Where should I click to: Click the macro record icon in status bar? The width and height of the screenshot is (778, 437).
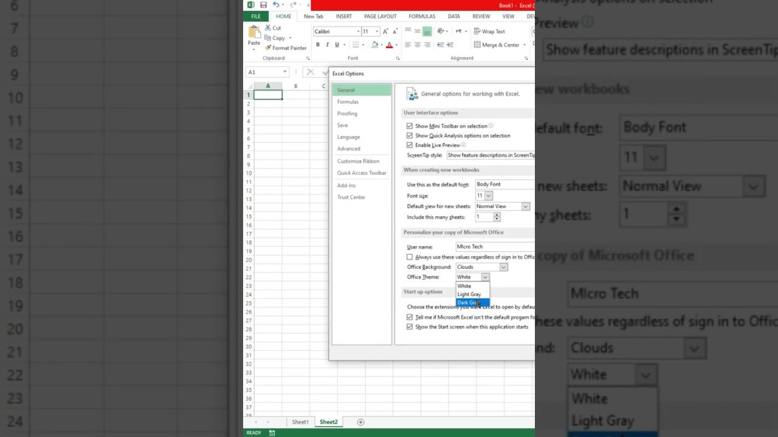coord(272,433)
